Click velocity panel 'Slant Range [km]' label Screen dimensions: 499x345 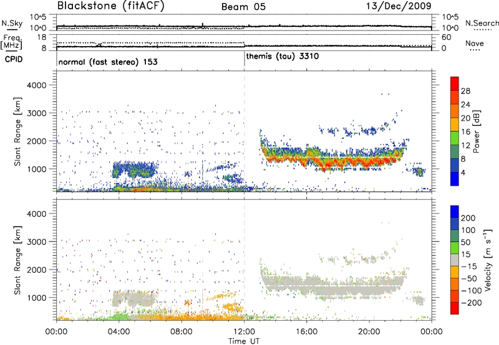[x=17, y=260]
